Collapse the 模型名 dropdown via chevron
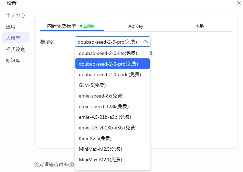Screen dimensions: 243x172 [x=145, y=42]
